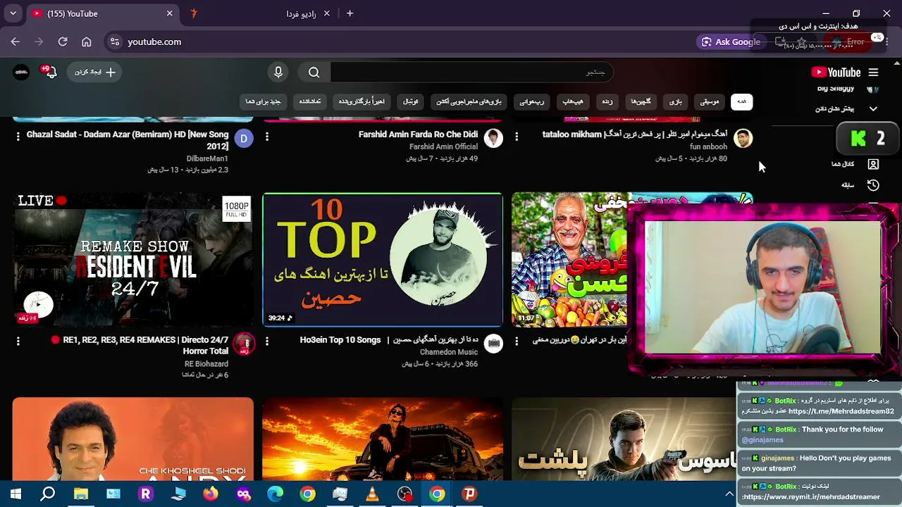Screen dimensions: 902x507
Task: Launch Firefox from the taskbar
Action: point(211,494)
